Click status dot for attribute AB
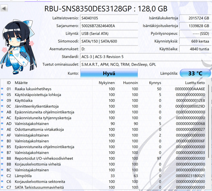 [2, 112]
